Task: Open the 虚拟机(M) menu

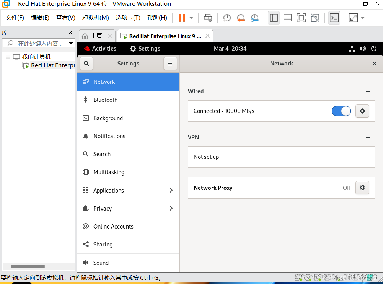Action: click(x=96, y=18)
